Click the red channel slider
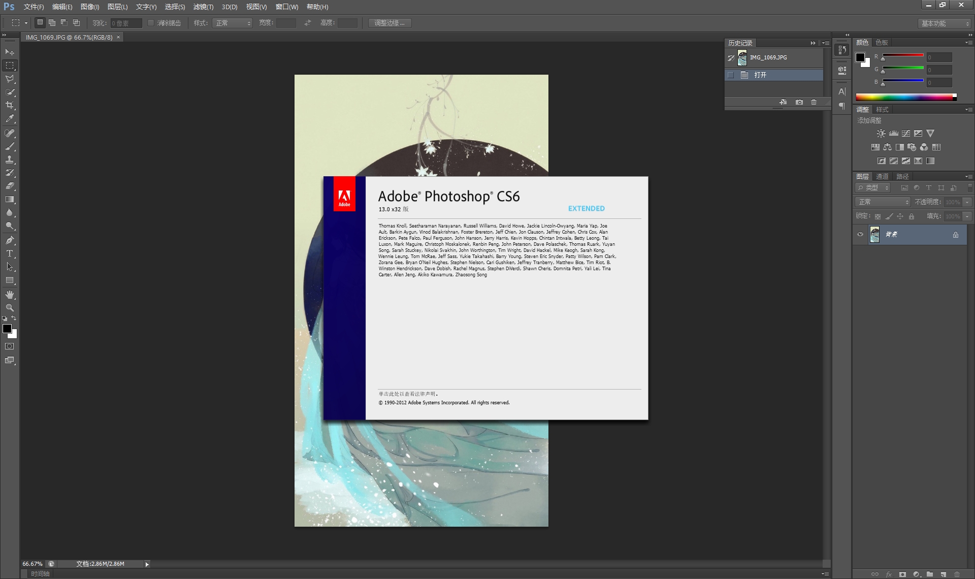Image resolution: width=975 pixels, height=579 pixels. point(903,55)
